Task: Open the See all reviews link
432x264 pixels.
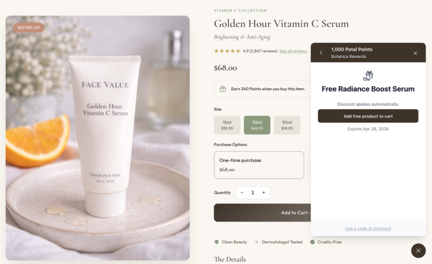Action: tap(293, 51)
